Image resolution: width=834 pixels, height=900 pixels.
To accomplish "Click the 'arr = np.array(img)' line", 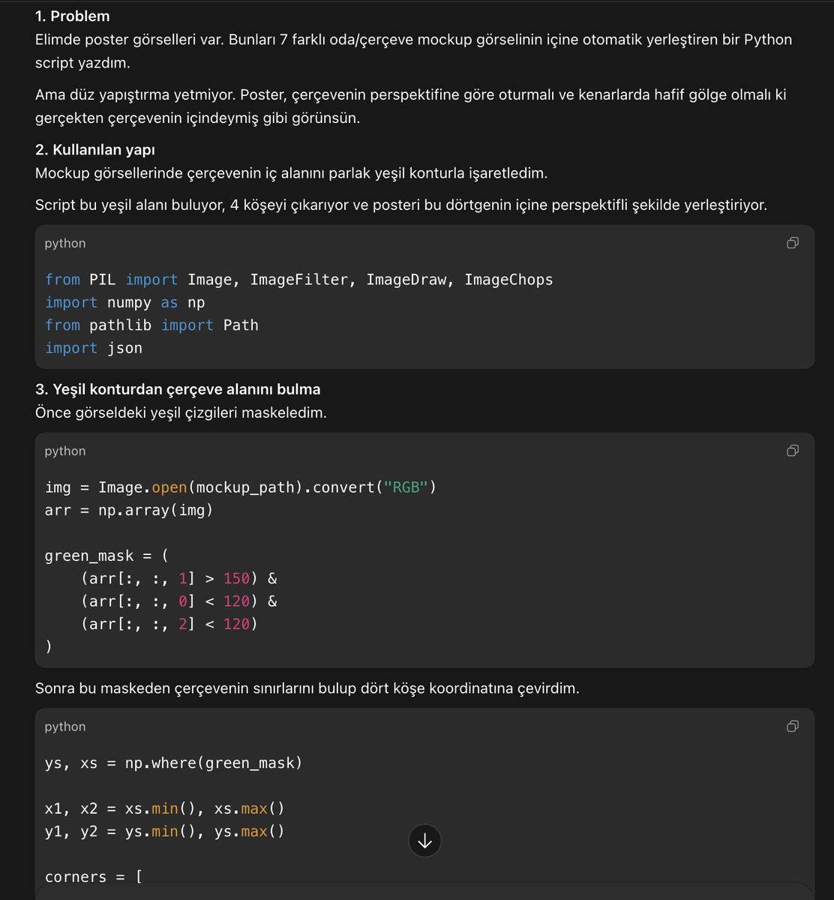I will (129, 510).
